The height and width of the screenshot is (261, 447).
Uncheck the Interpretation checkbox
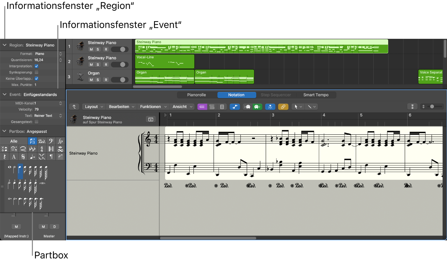[x=36, y=66]
